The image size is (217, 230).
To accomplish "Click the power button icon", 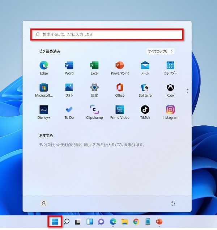I will 173,204.
